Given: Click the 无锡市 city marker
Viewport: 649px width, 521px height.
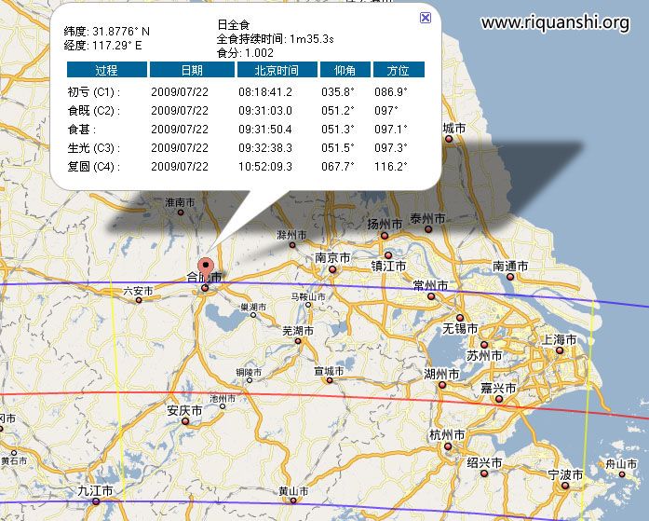Looking at the screenshot, I should click(460, 318).
